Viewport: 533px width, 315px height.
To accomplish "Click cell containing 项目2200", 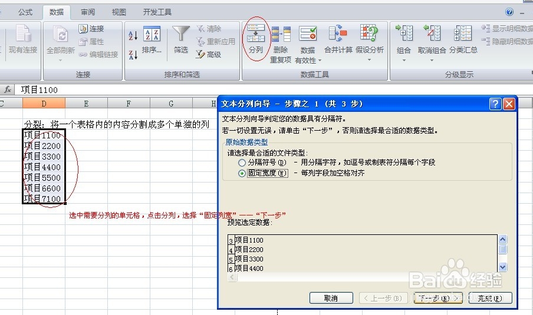I will point(44,145).
